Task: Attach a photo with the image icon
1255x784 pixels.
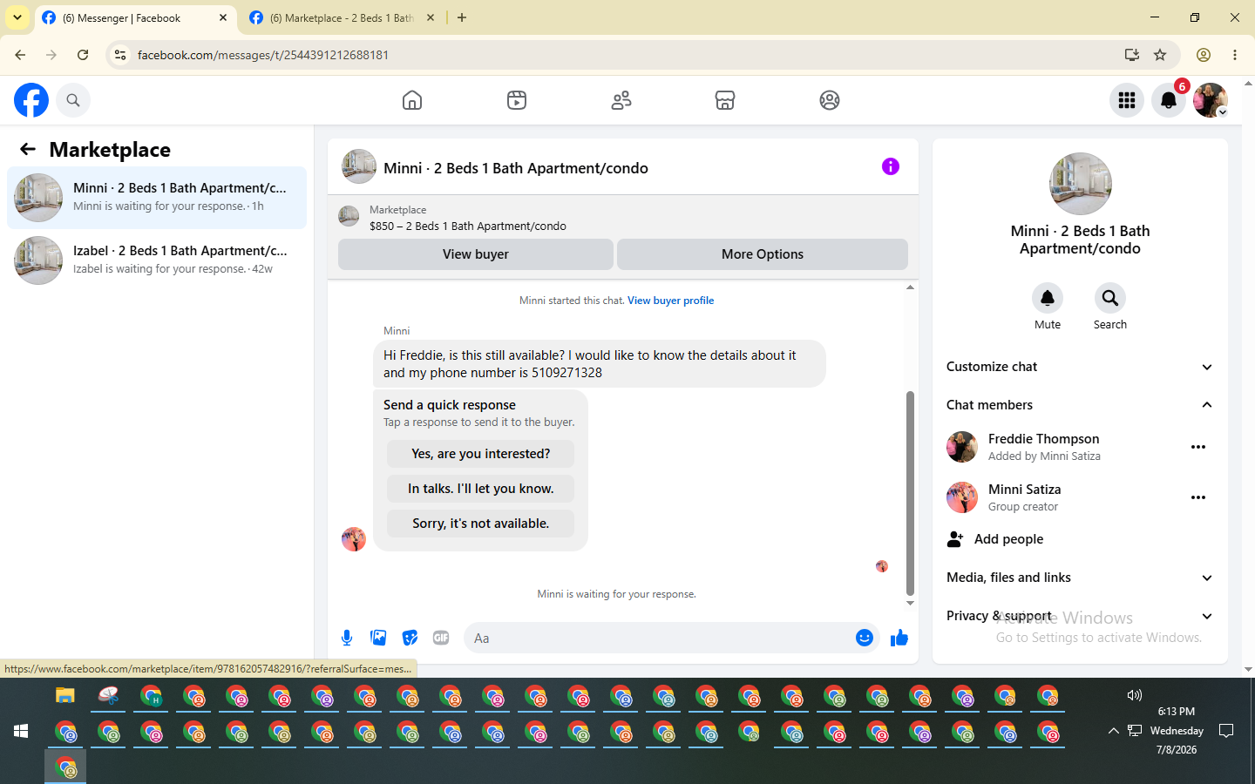Action: pyautogui.click(x=378, y=638)
